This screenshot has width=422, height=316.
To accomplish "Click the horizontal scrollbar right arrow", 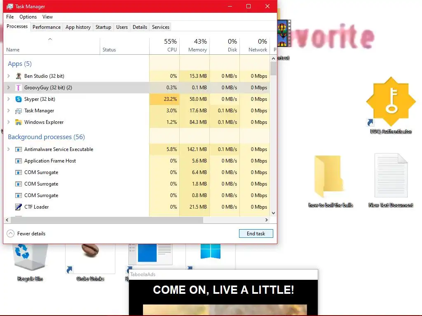I will pyautogui.click(x=267, y=220).
